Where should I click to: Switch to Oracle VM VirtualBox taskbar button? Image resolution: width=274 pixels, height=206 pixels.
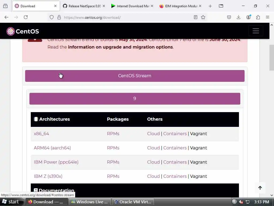[x=133, y=202]
